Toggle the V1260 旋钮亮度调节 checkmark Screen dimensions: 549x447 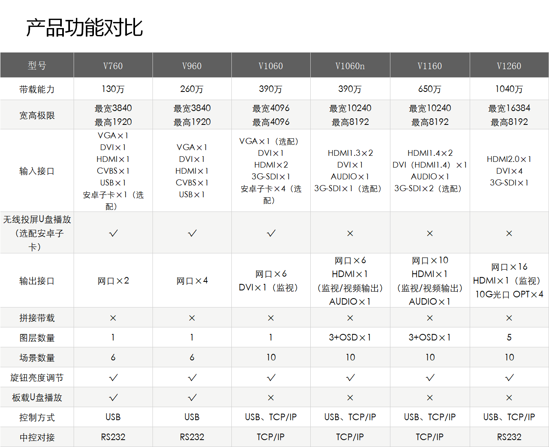tap(509, 377)
